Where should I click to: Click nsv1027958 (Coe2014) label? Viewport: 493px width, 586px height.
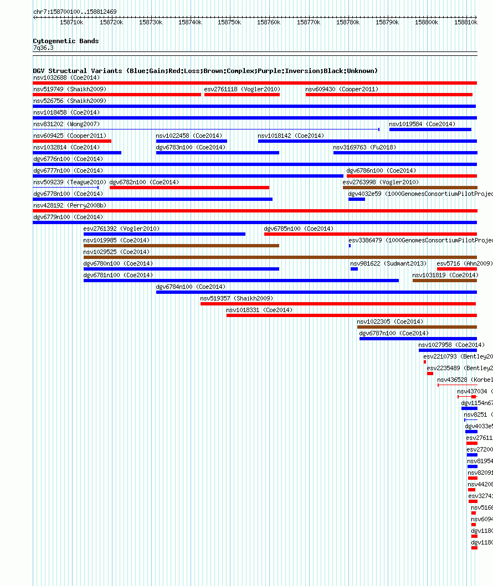[451, 344]
